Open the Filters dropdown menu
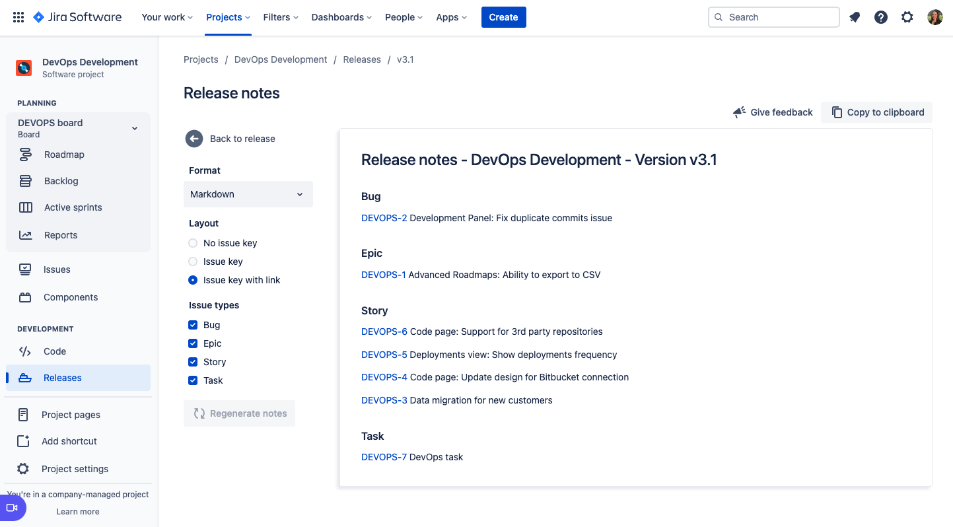This screenshot has width=953, height=527. [281, 17]
